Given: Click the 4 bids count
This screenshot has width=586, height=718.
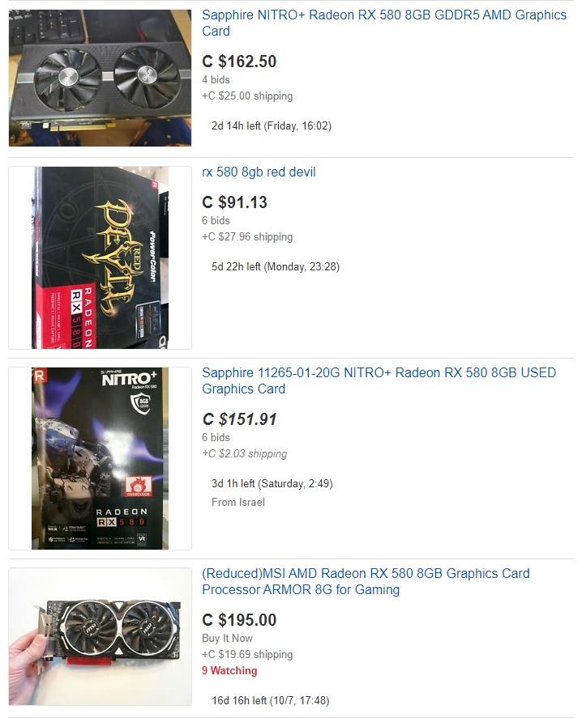Looking at the screenshot, I should pos(216,79).
